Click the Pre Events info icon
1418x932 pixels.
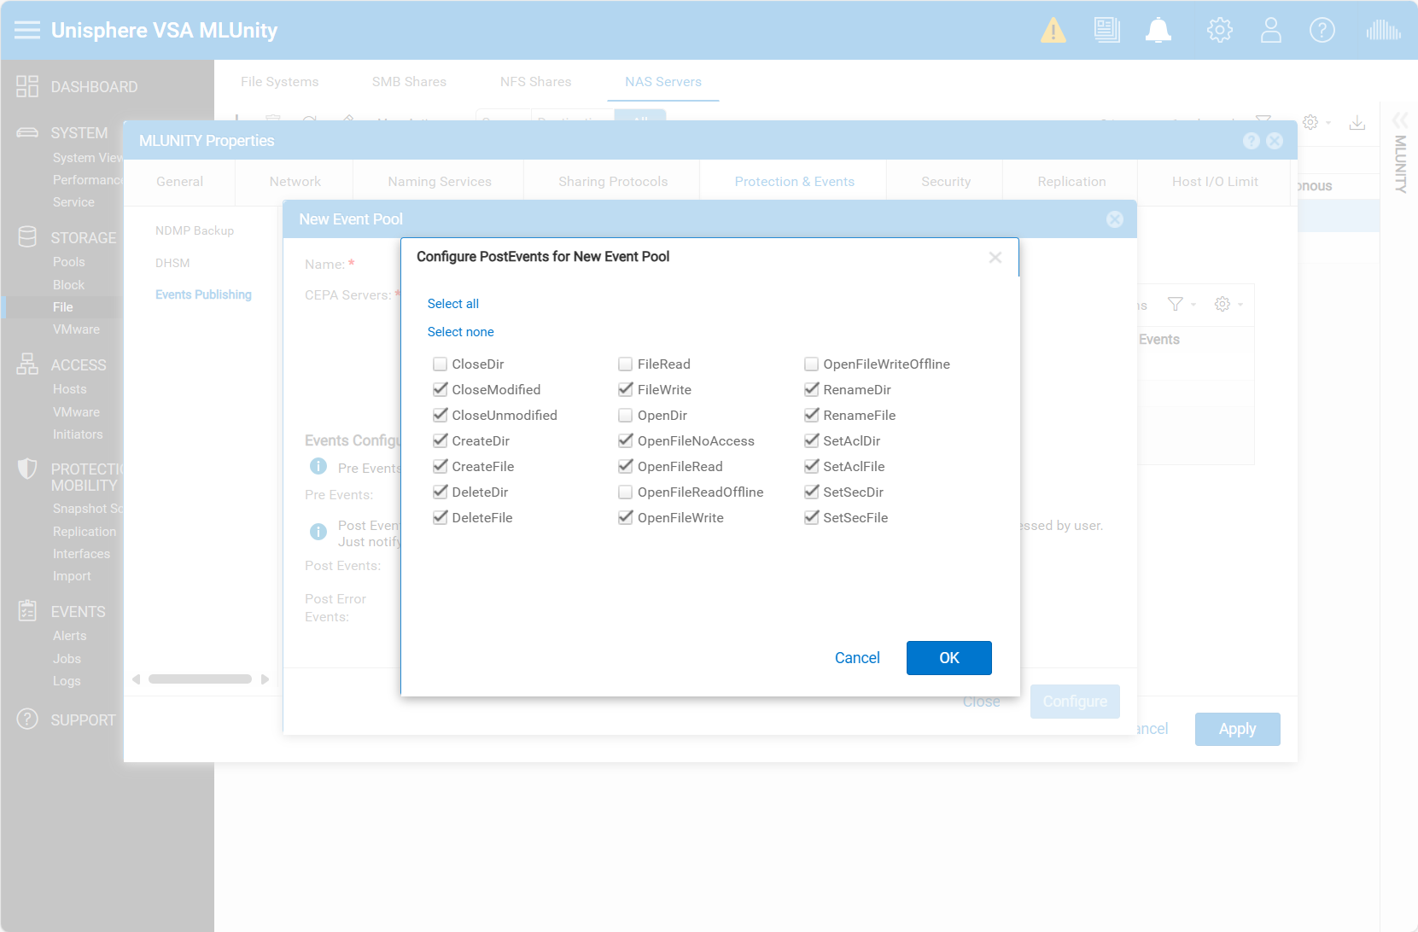pyautogui.click(x=318, y=466)
